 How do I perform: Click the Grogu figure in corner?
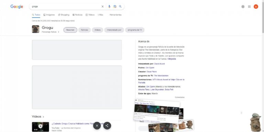[x=256, y=122]
